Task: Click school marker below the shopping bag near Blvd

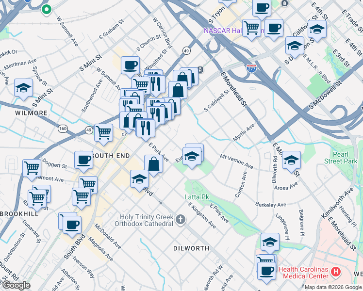Action: click(x=140, y=180)
